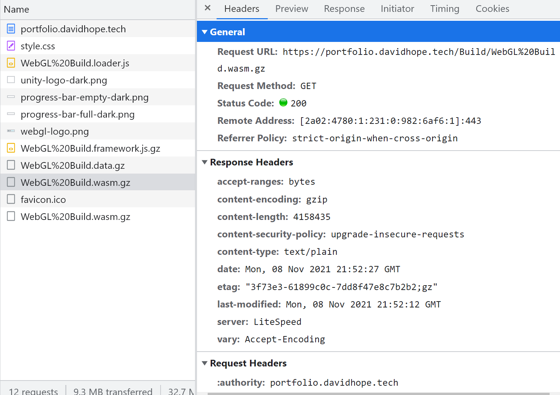
Task: Click the file icon of the highlighted WebGL%20Build.wasm.gz row
Action: point(11,182)
